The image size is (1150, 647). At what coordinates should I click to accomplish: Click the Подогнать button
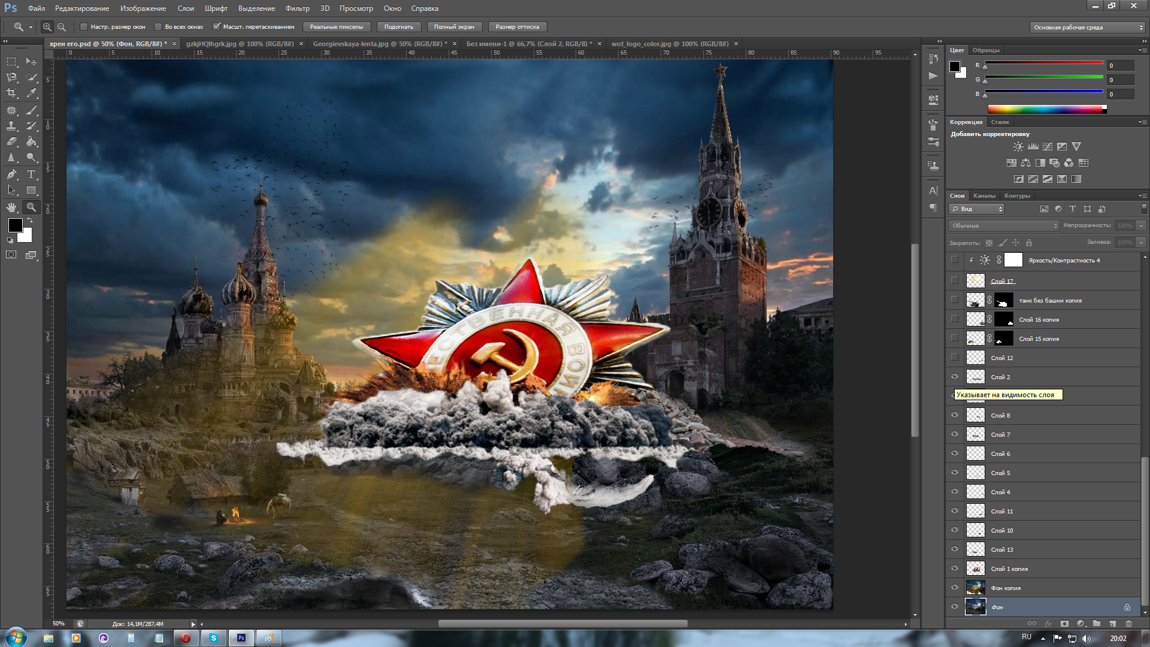click(x=398, y=27)
